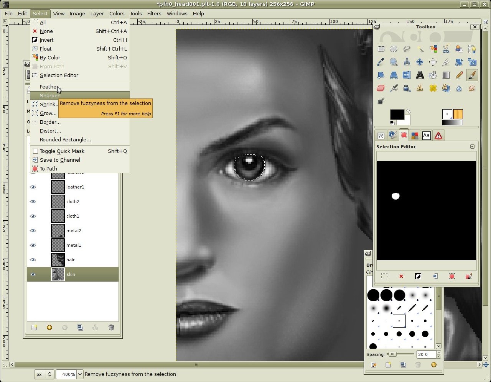
Task: Toggle visibility of the metal1 layer
Action: pos(33,245)
